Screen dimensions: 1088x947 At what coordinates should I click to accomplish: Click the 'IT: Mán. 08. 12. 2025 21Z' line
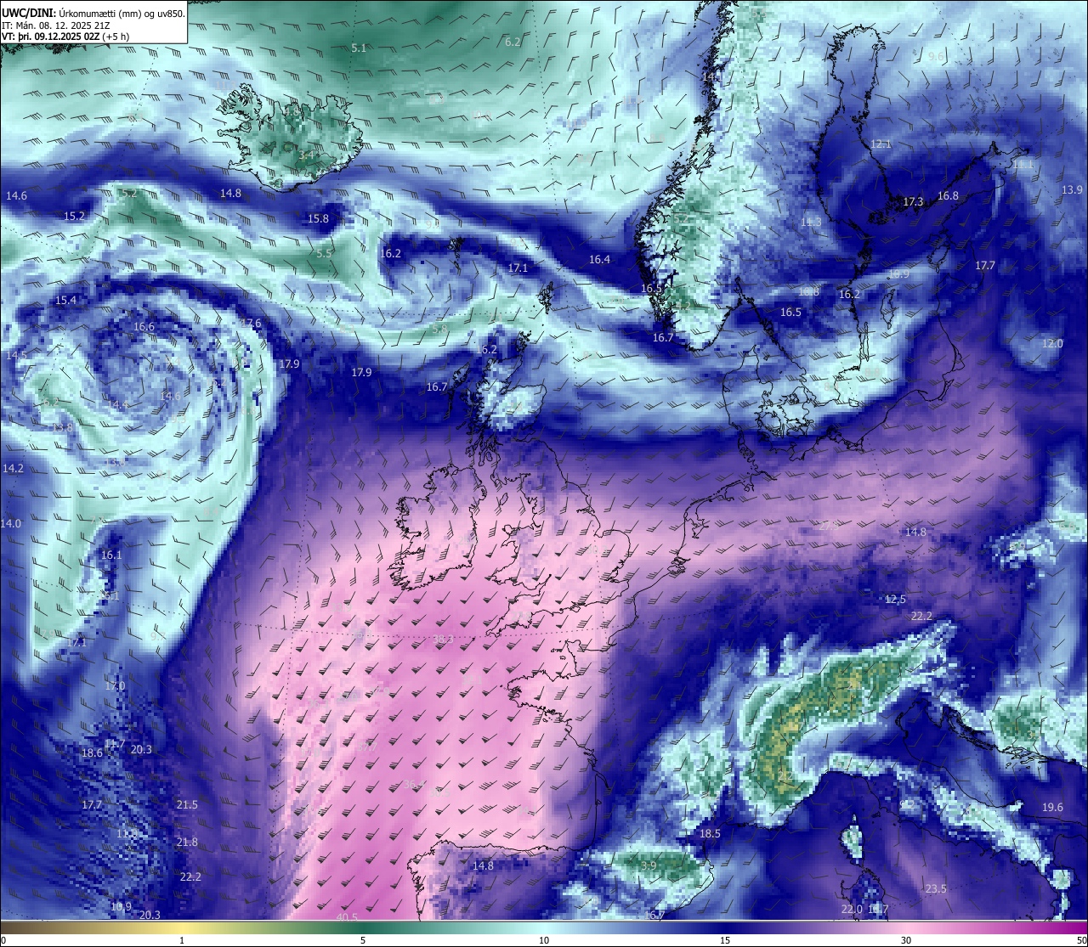tap(55, 25)
